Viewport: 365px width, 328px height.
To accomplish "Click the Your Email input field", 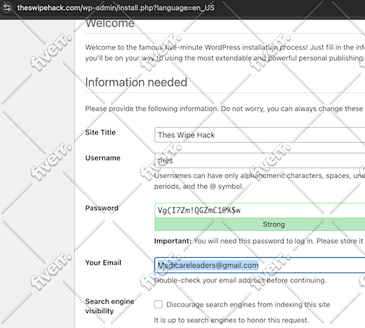I will [260, 265].
